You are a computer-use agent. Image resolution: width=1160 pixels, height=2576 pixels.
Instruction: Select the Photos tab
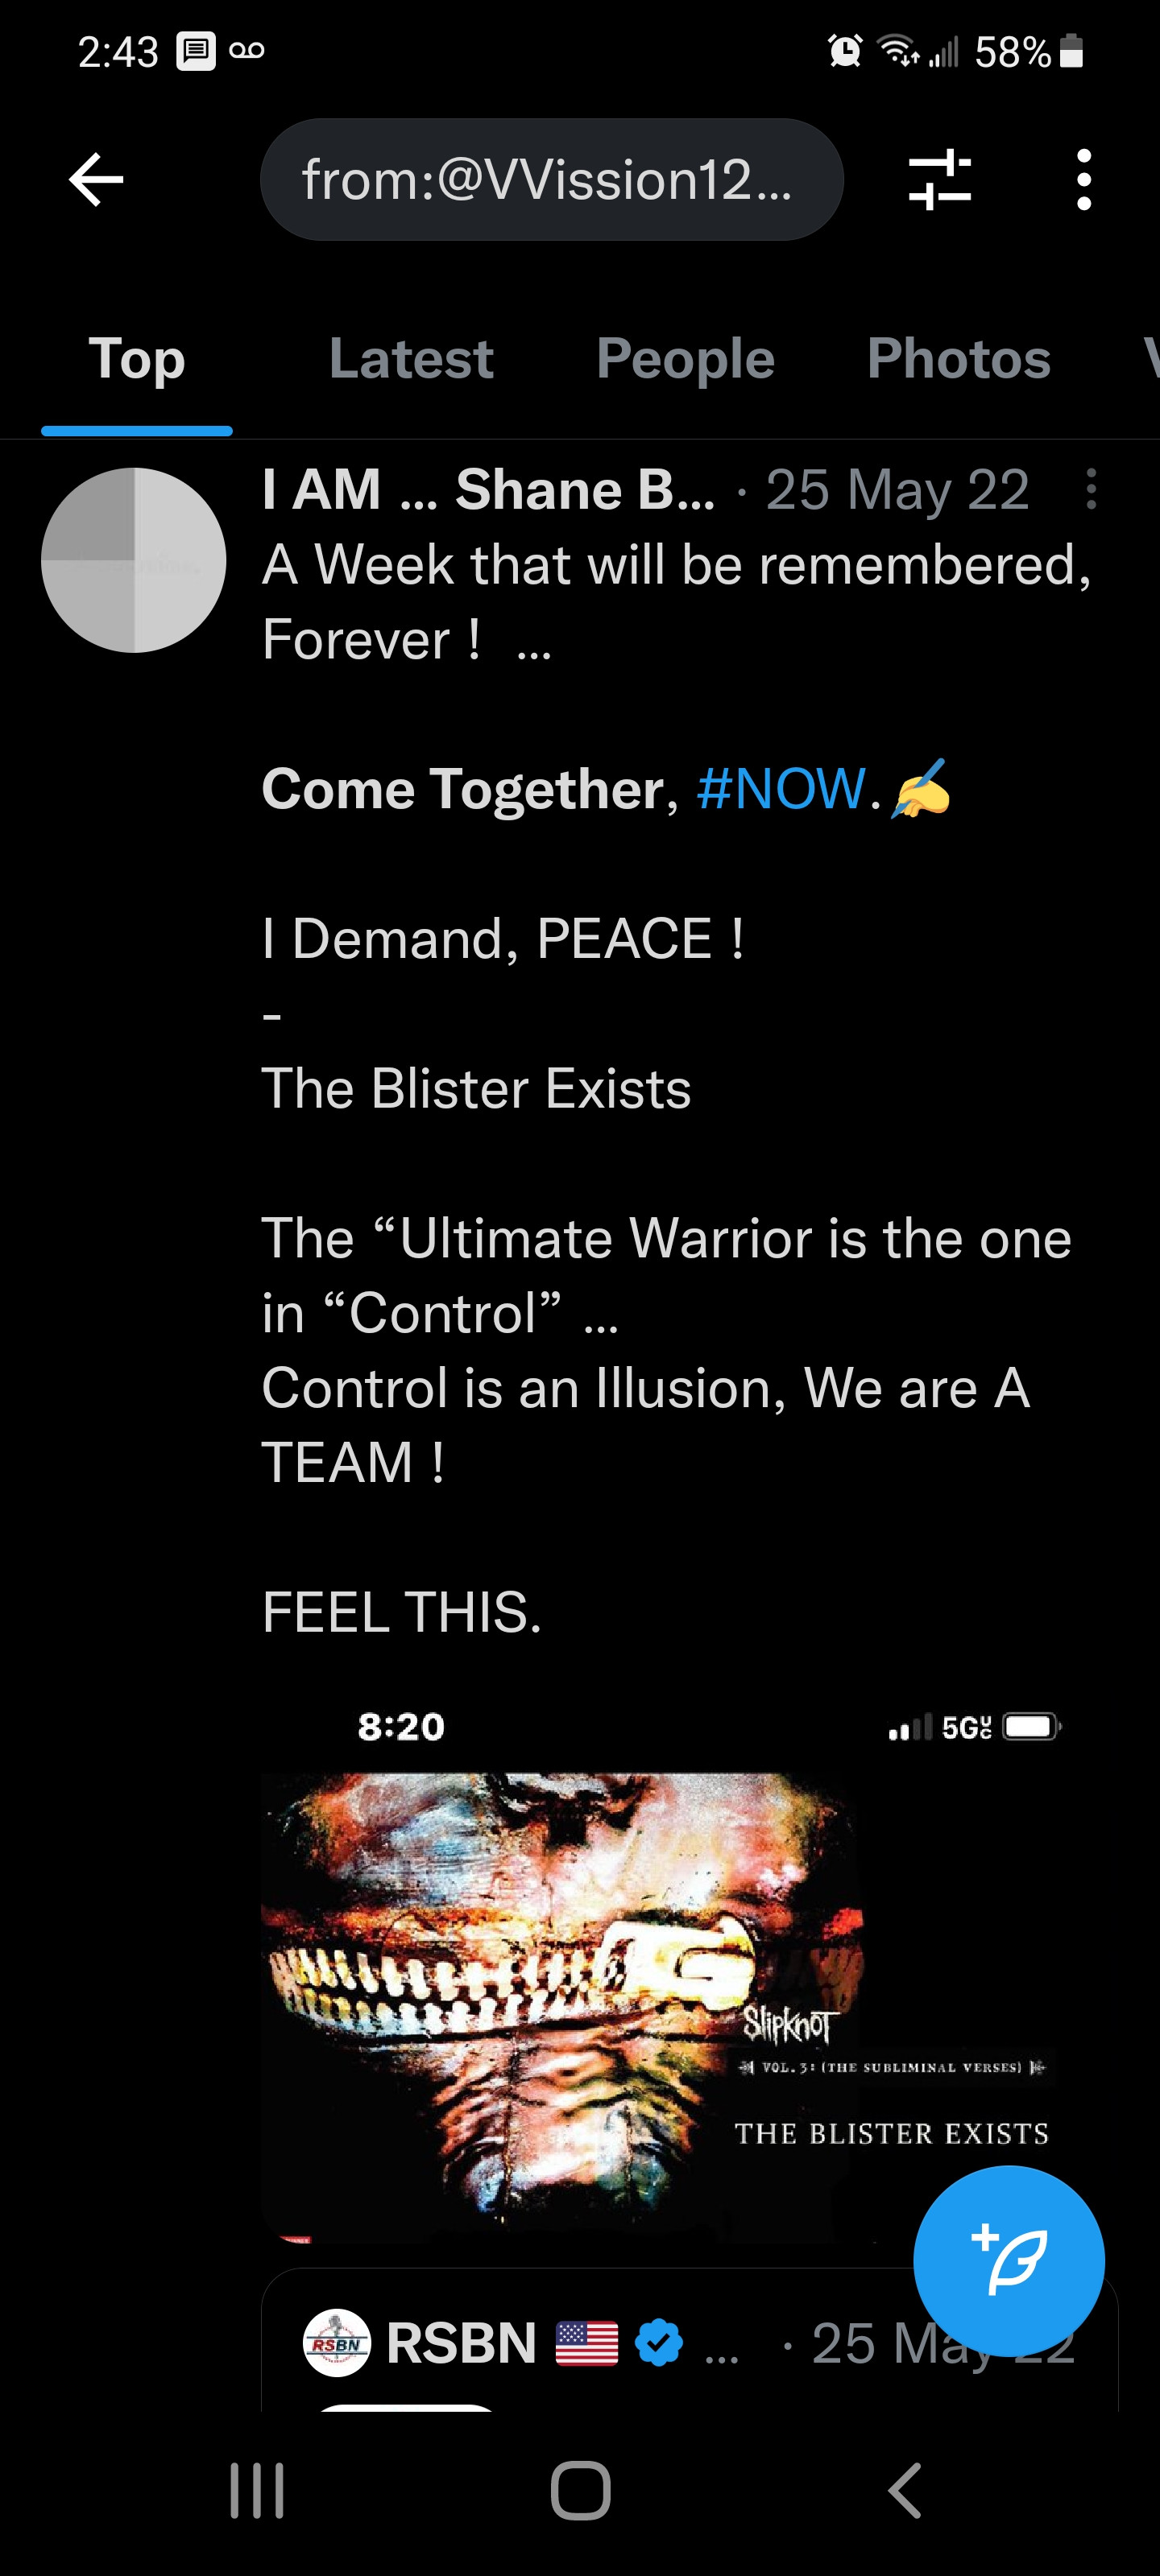click(x=958, y=359)
